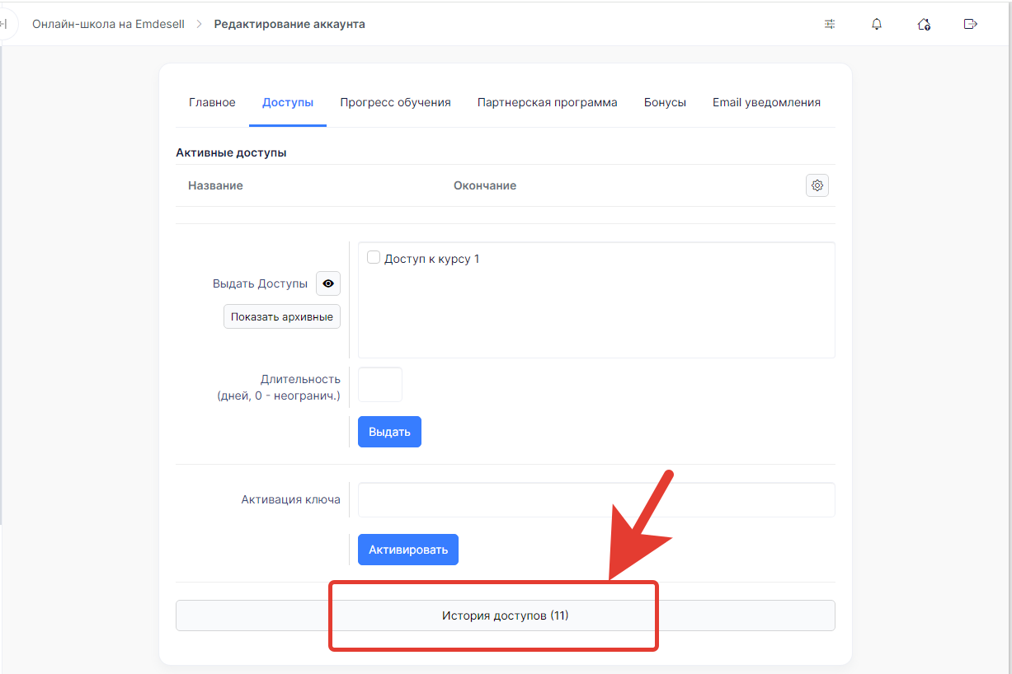Check the Доступ к курсу 1 checkbox
The width and height of the screenshot is (1012, 674).
tap(374, 258)
